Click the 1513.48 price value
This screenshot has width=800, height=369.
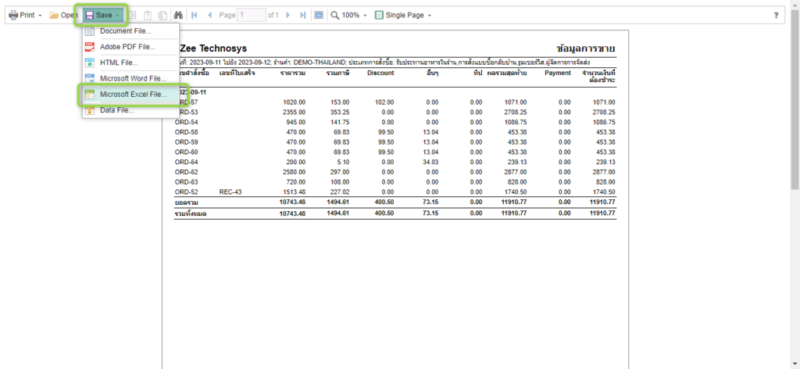click(x=295, y=192)
